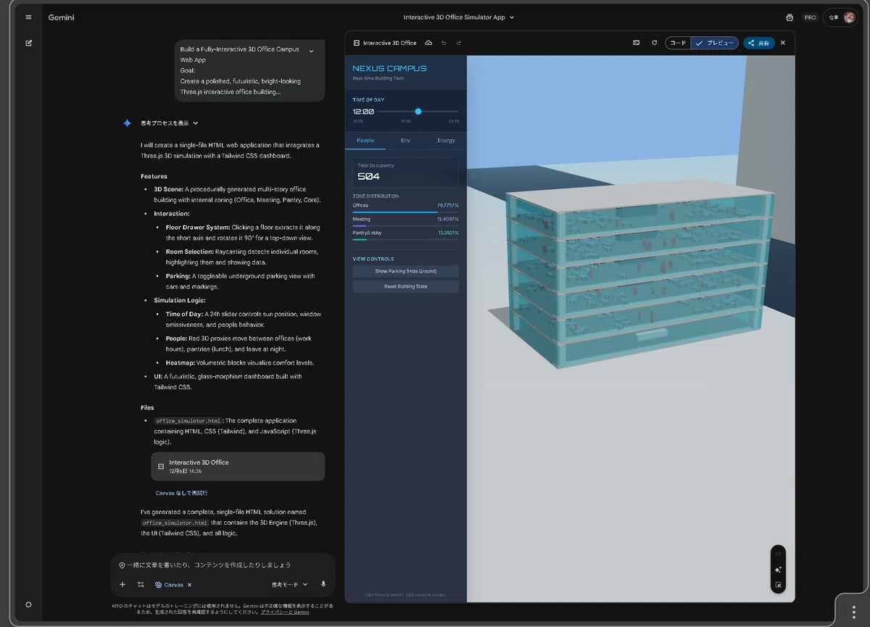Click the drag-handle grid on the floating toolbar
The height and width of the screenshot is (627, 870).
coord(778,554)
